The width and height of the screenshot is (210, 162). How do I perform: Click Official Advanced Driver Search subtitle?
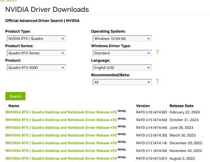[42, 21]
